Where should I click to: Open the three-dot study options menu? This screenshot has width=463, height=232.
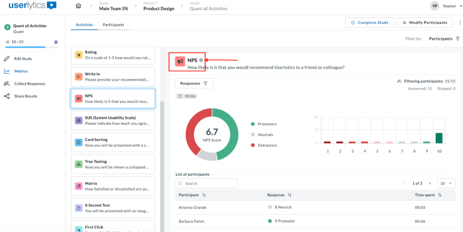pos(459,23)
